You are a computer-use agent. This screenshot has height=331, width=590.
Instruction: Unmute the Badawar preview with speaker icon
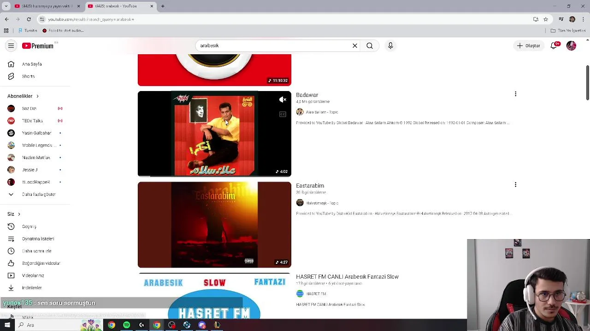click(283, 100)
